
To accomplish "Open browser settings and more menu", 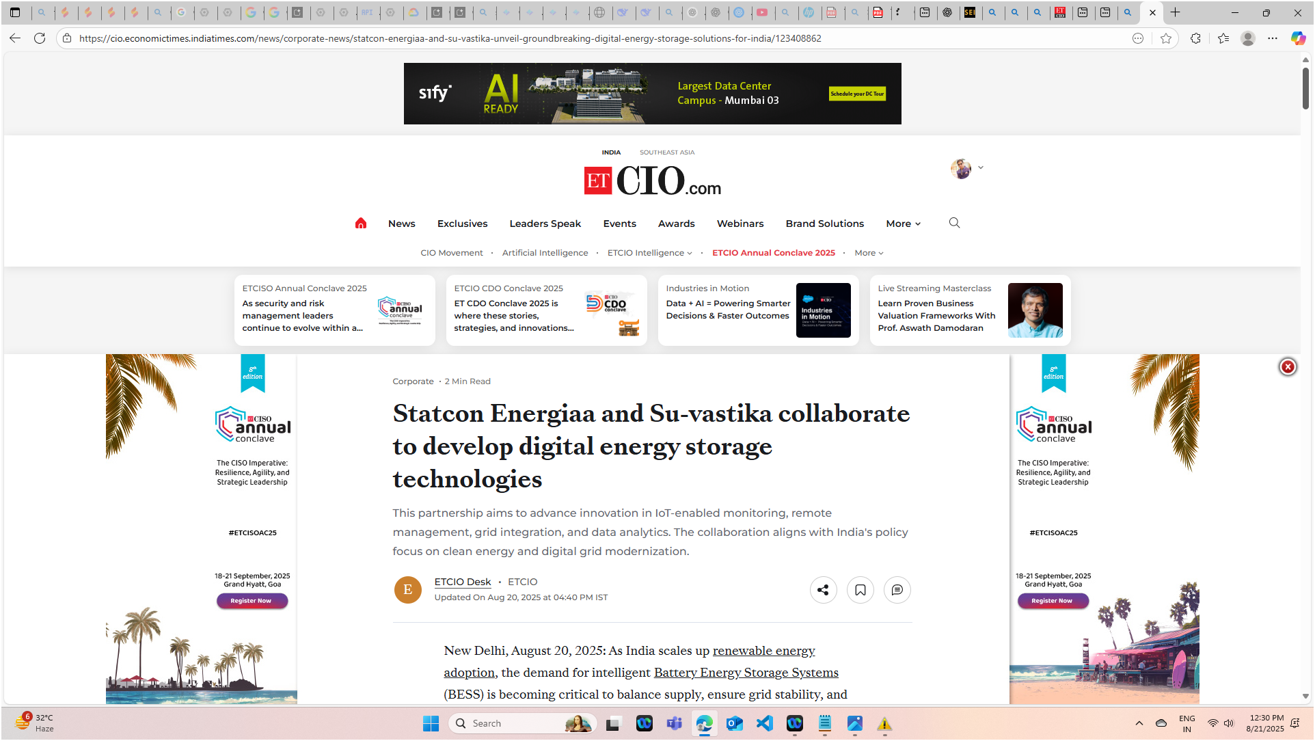I will pos(1273,38).
